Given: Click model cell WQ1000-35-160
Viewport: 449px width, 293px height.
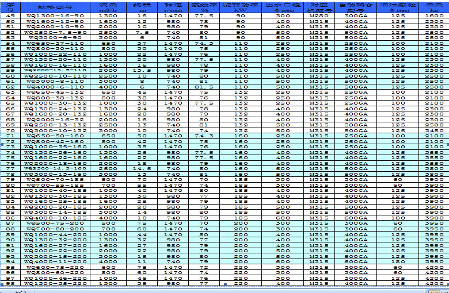Looking at the screenshot, I should [55, 146].
